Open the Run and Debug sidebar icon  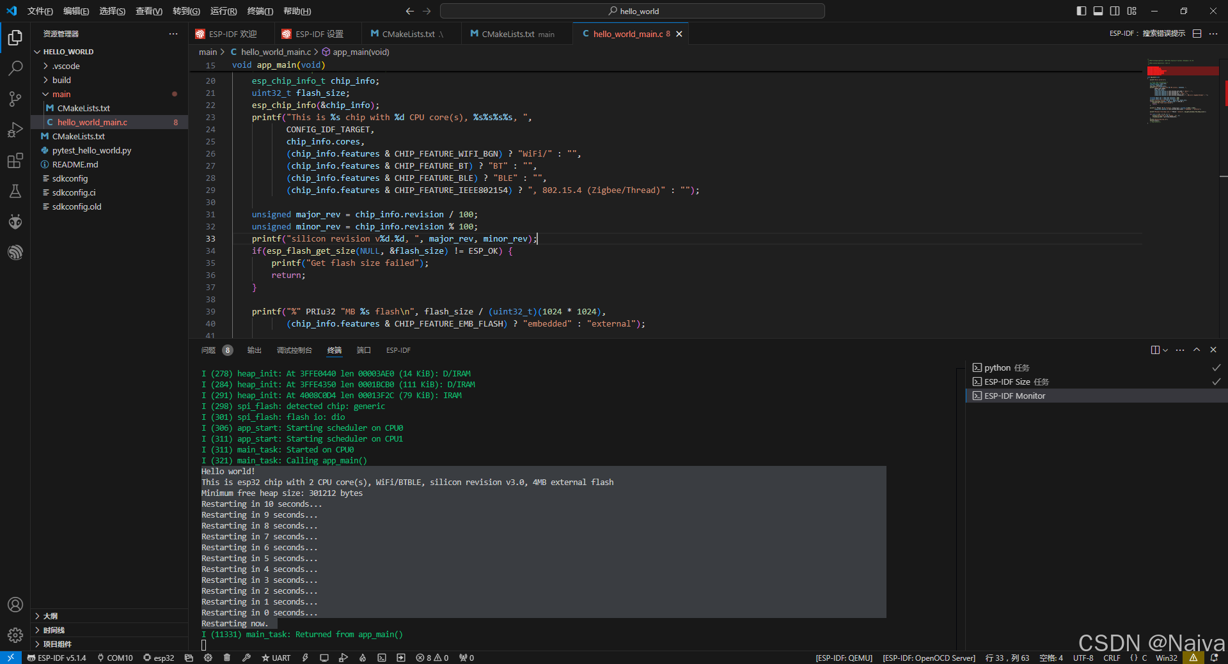(x=15, y=130)
